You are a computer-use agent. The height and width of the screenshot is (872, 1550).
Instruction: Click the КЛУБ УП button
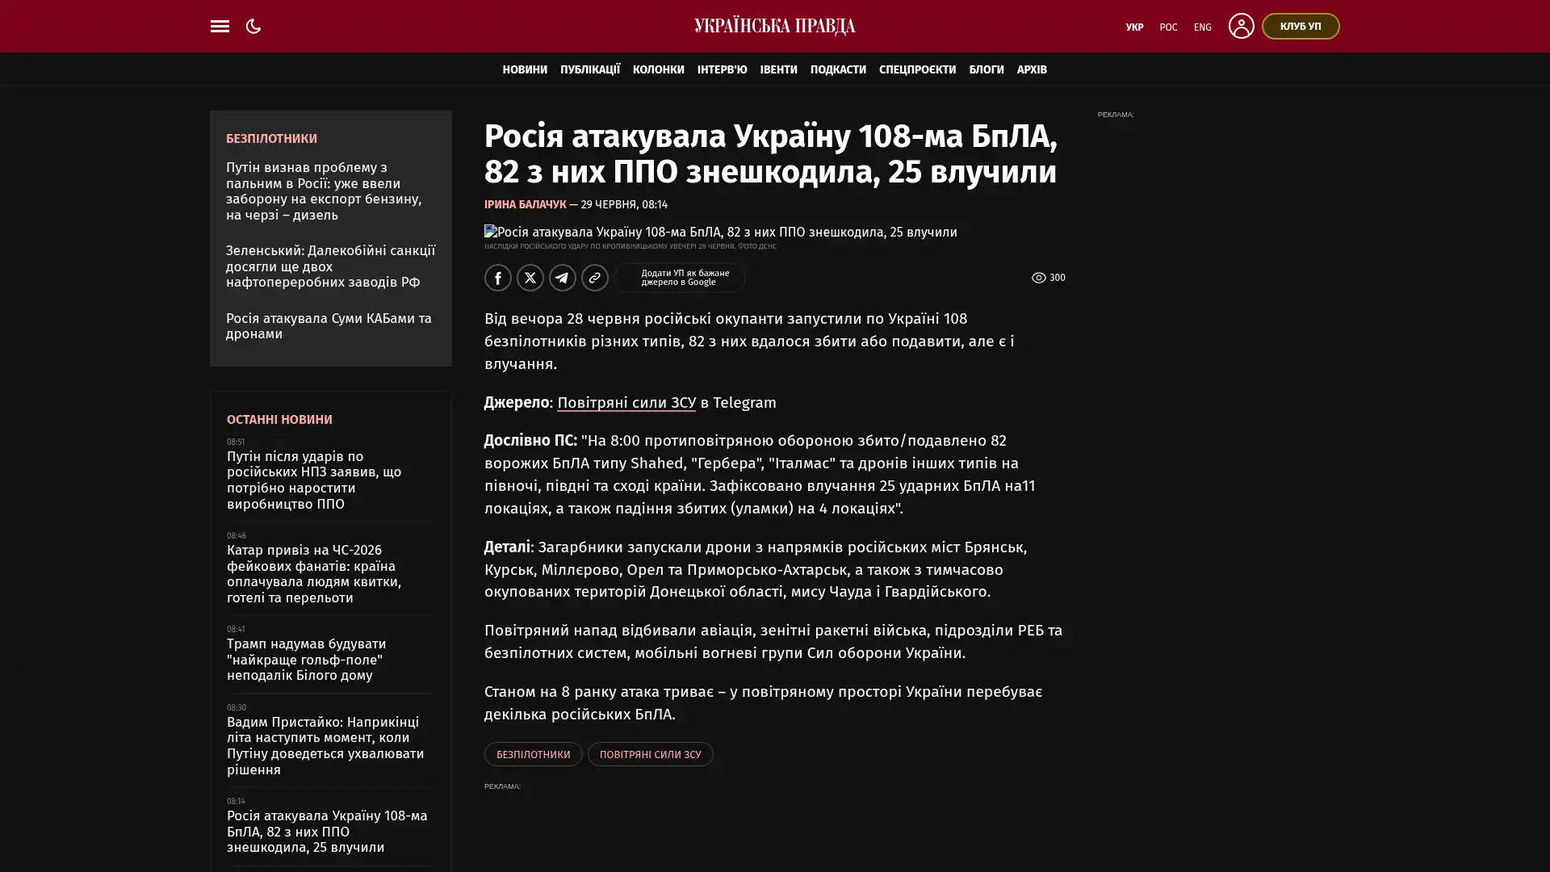point(1301,26)
